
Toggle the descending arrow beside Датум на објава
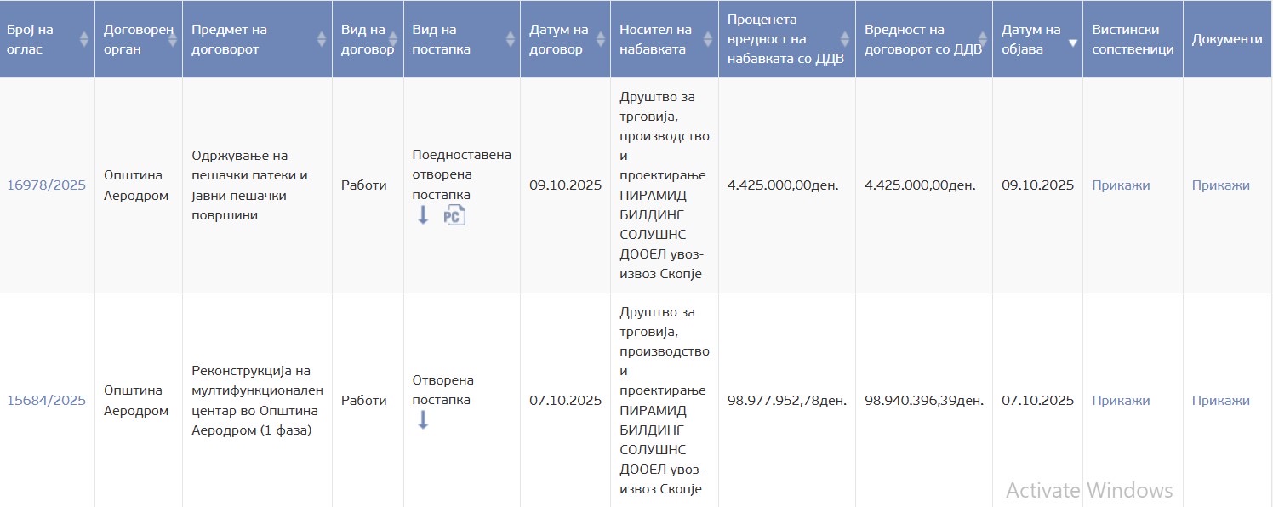click(x=1072, y=43)
